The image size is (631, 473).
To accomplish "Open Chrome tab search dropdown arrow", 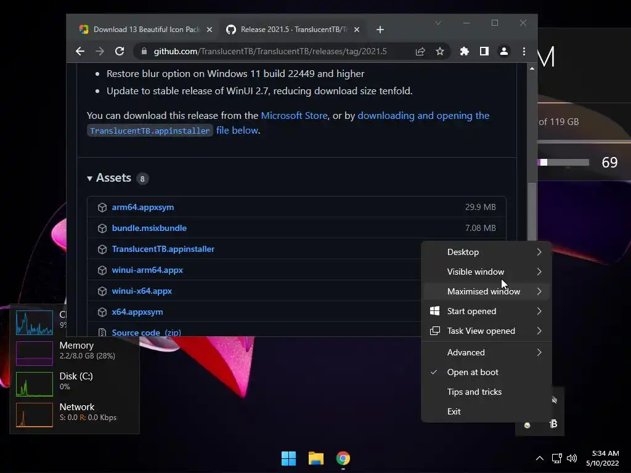I will 438,23.
